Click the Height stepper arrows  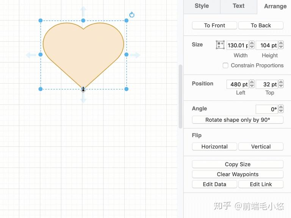pos(281,45)
